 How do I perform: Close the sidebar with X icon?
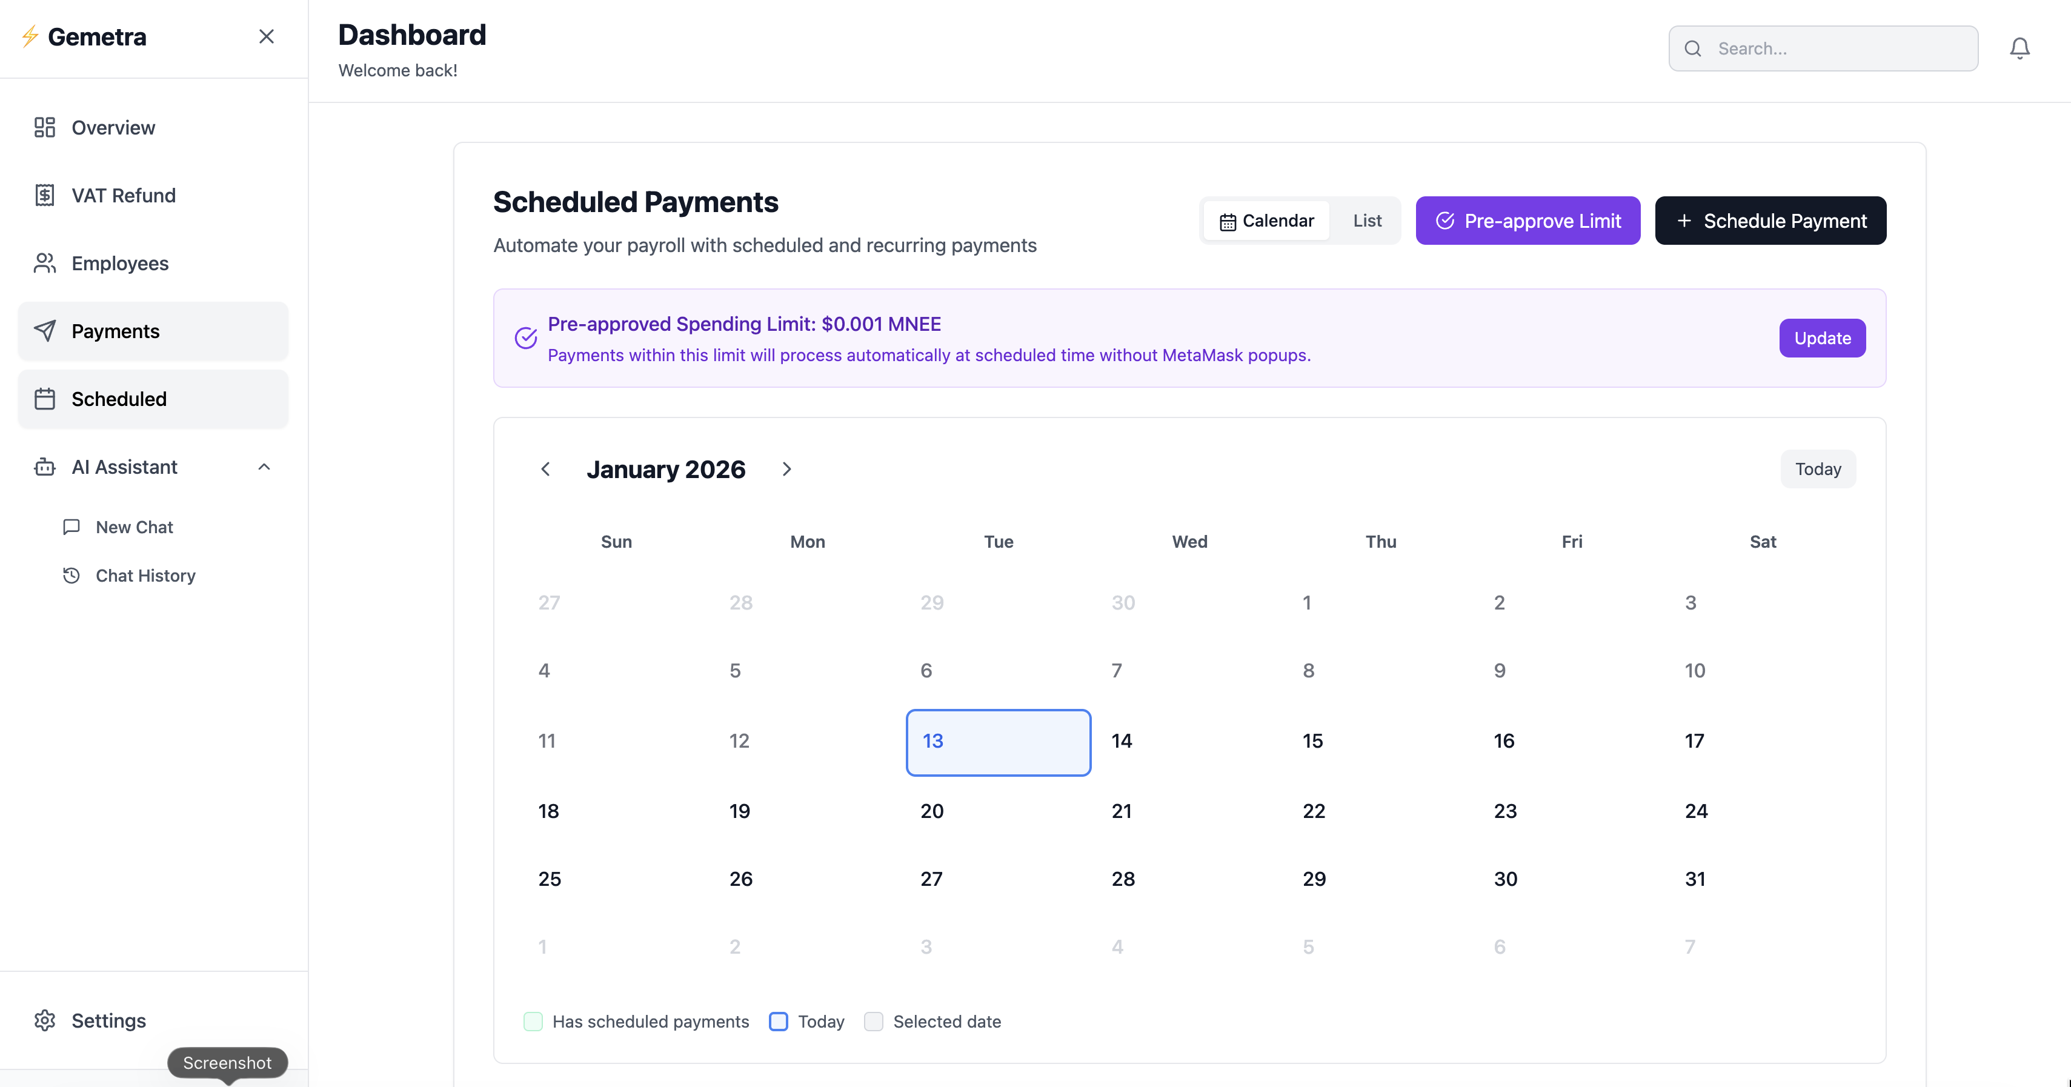pos(266,36)
